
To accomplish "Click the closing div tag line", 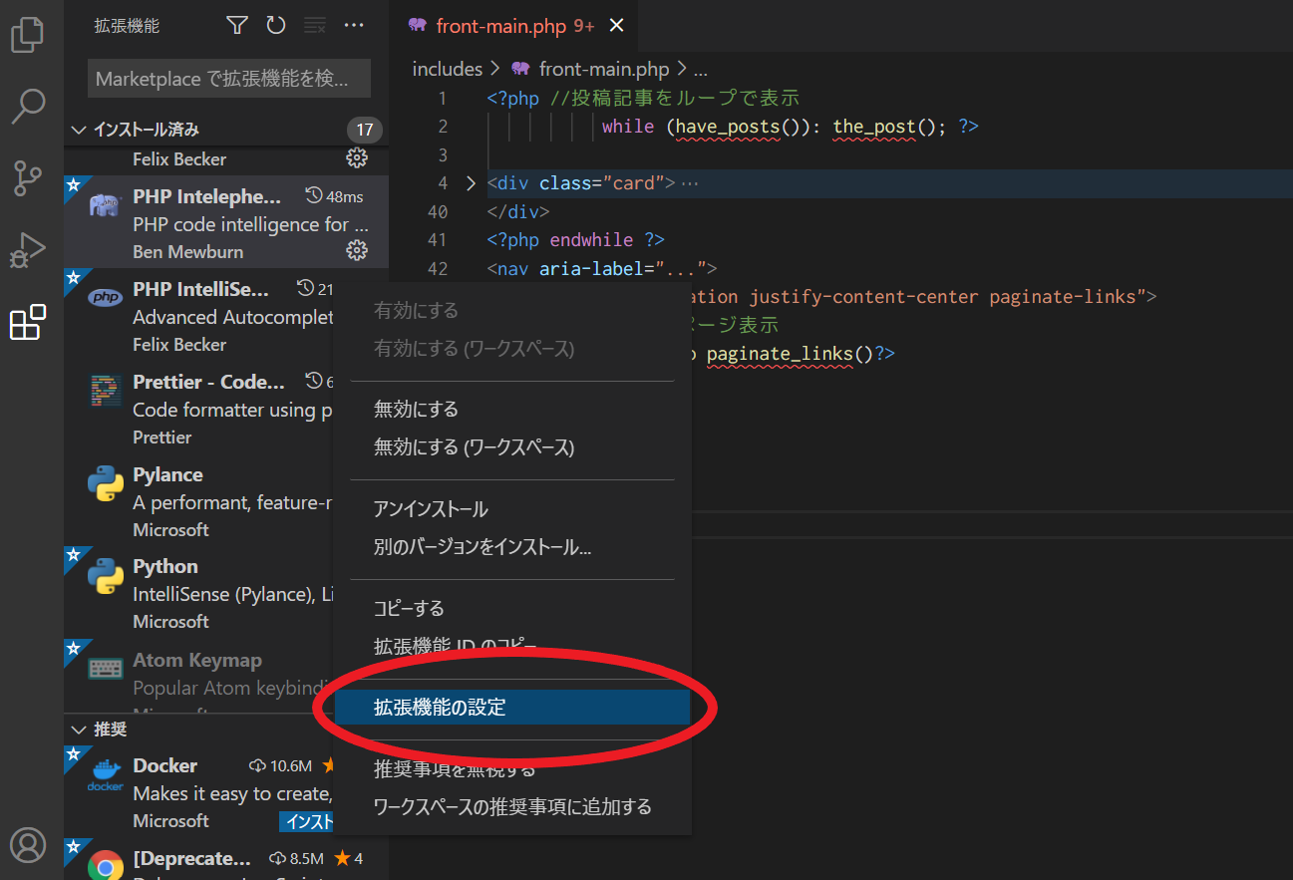I will tap(518, 212).
